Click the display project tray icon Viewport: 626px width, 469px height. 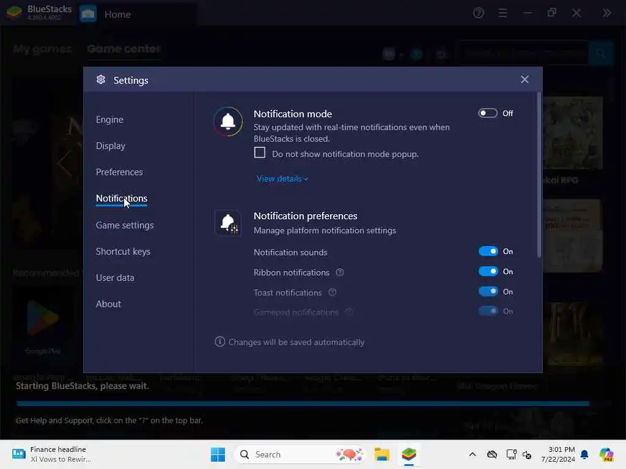511,454
